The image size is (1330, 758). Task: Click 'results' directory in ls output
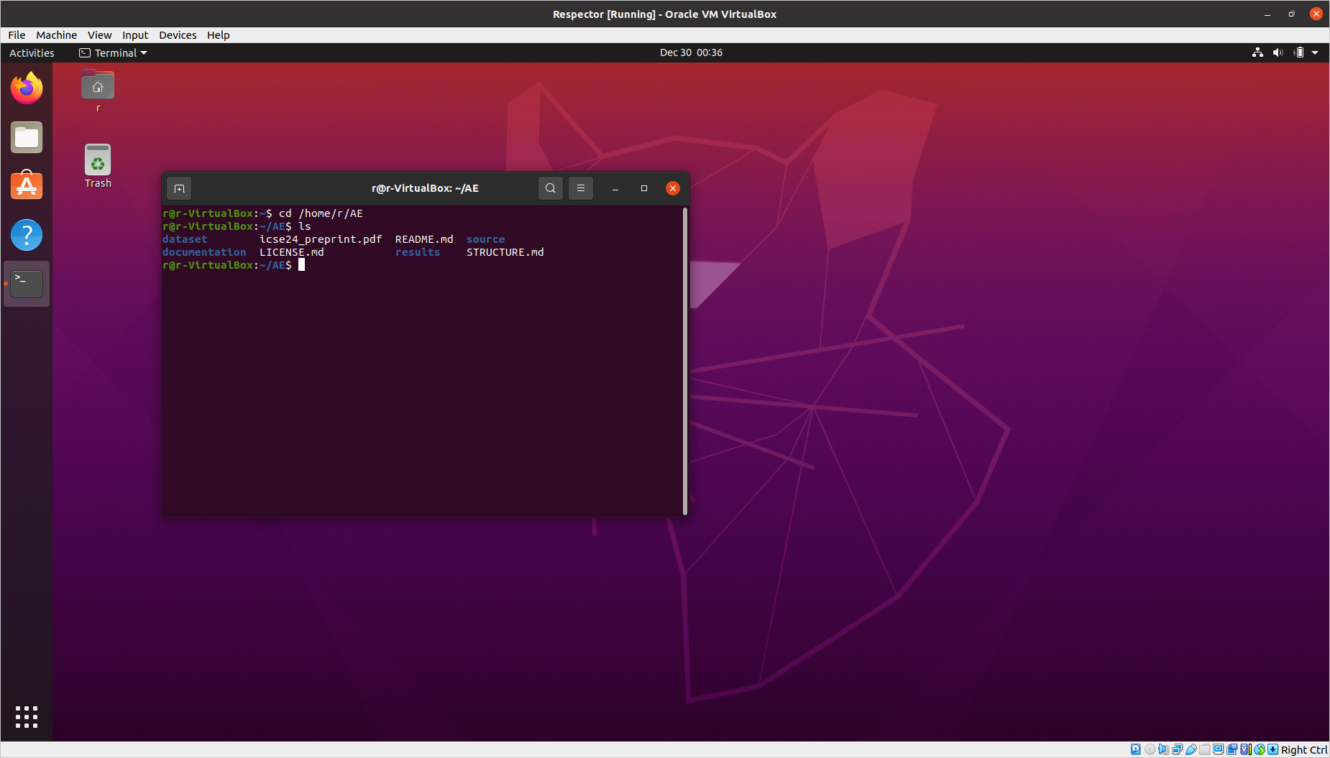tap(418, 252)
